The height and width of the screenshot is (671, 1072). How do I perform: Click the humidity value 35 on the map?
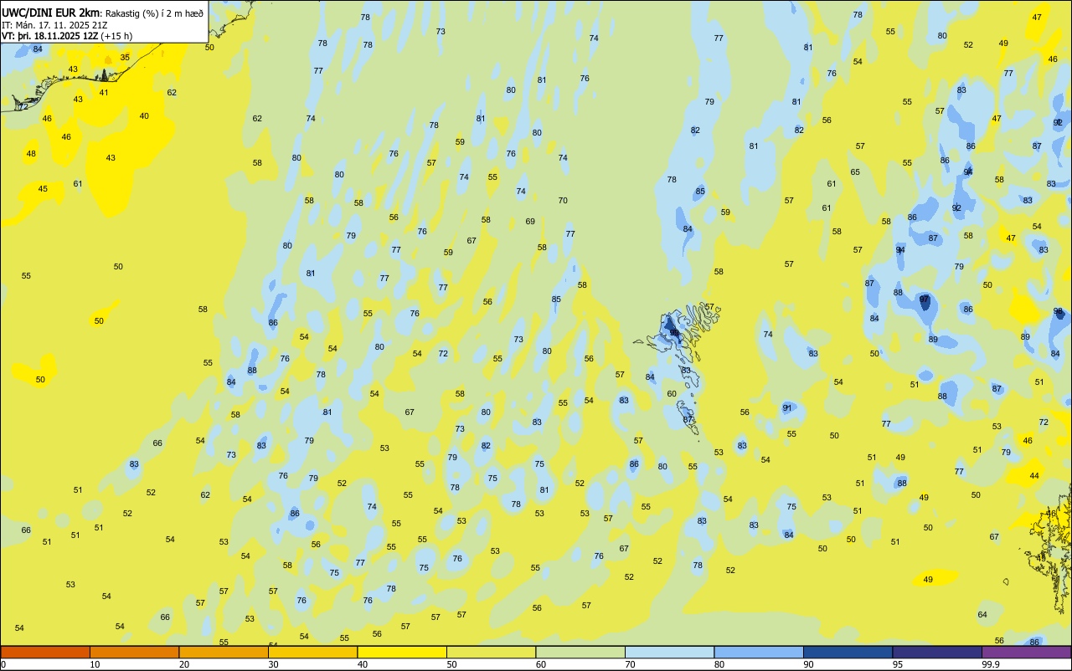click(125, 58)
